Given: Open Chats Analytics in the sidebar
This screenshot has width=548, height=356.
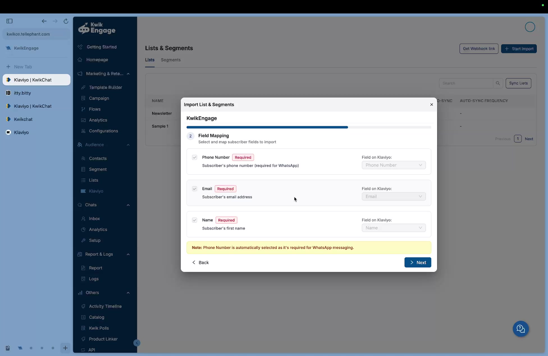Looking at the screenshot, I should 98,230.
